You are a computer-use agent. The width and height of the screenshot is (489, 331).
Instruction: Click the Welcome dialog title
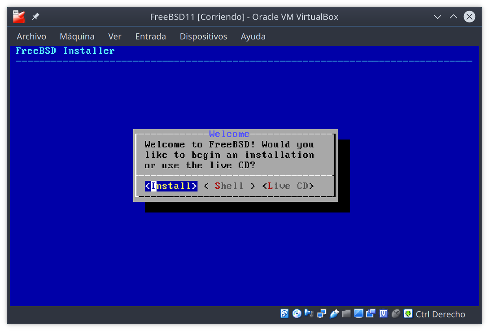pyautogui.click(x=229, y=134)
